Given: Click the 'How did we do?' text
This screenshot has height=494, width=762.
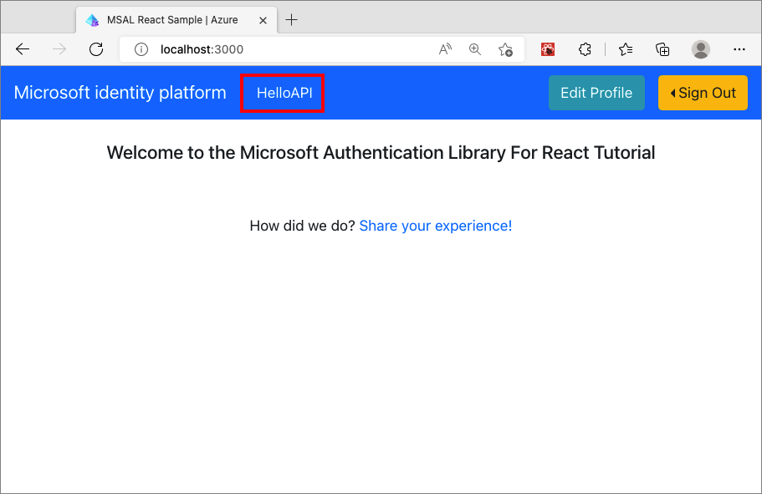Looking at the screenshot, I should tap(302, 226).
